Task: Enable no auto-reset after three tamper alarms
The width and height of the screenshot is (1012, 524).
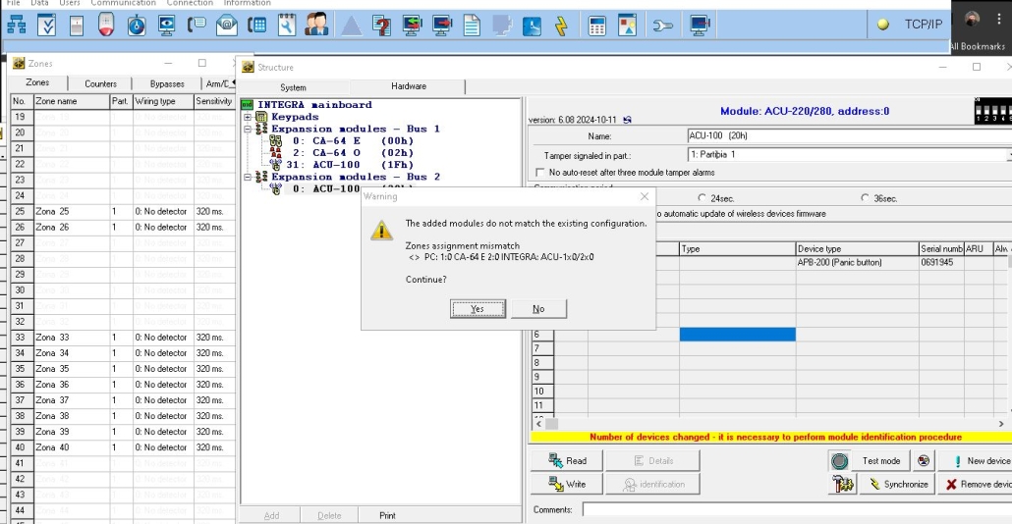Action: pos(541,173)
